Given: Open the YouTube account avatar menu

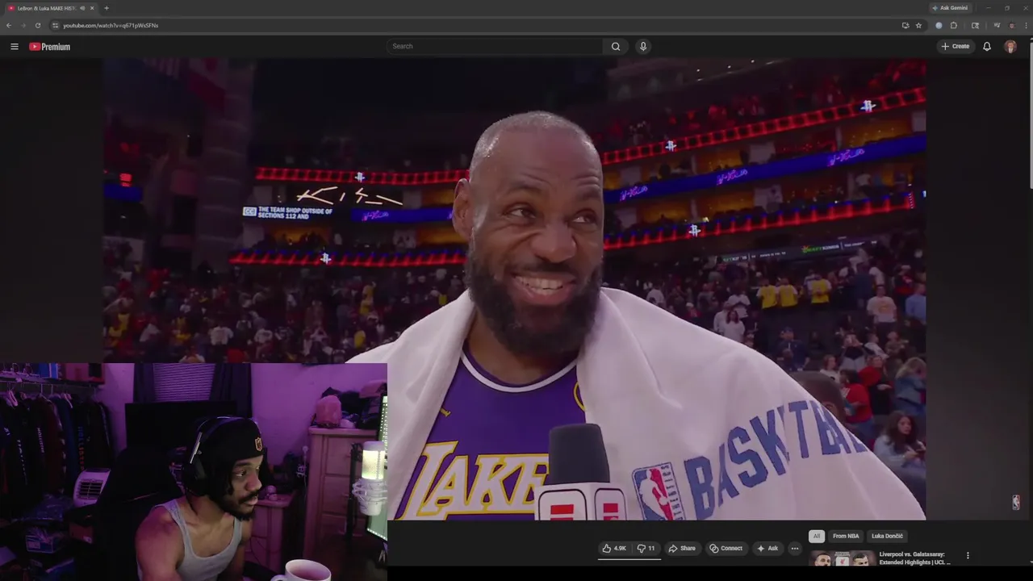Looking at the screenshot, I should click(x=1010, y=47).
